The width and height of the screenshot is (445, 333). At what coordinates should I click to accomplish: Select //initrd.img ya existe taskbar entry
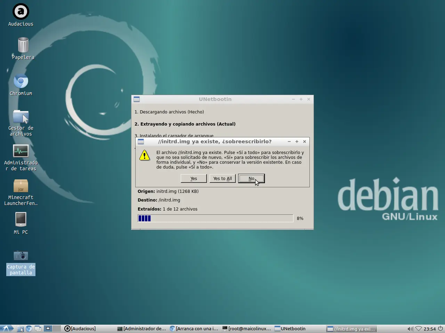point(352,328)
